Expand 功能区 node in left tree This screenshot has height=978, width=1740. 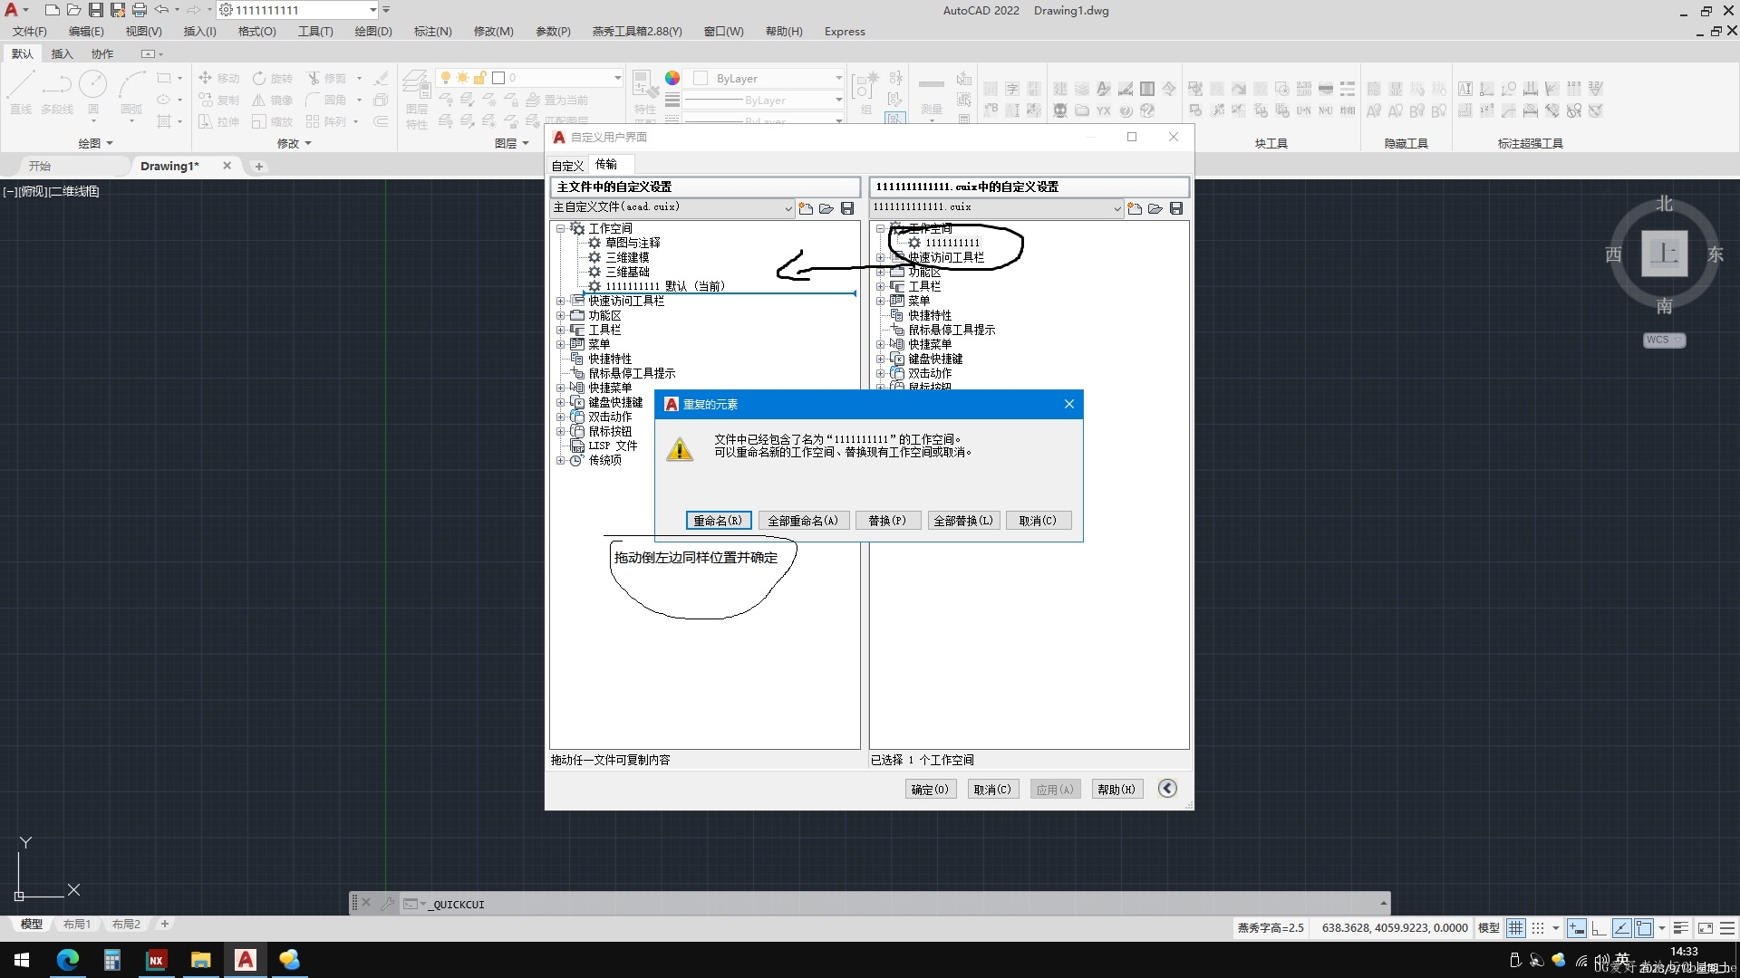(x=560, y=315)
